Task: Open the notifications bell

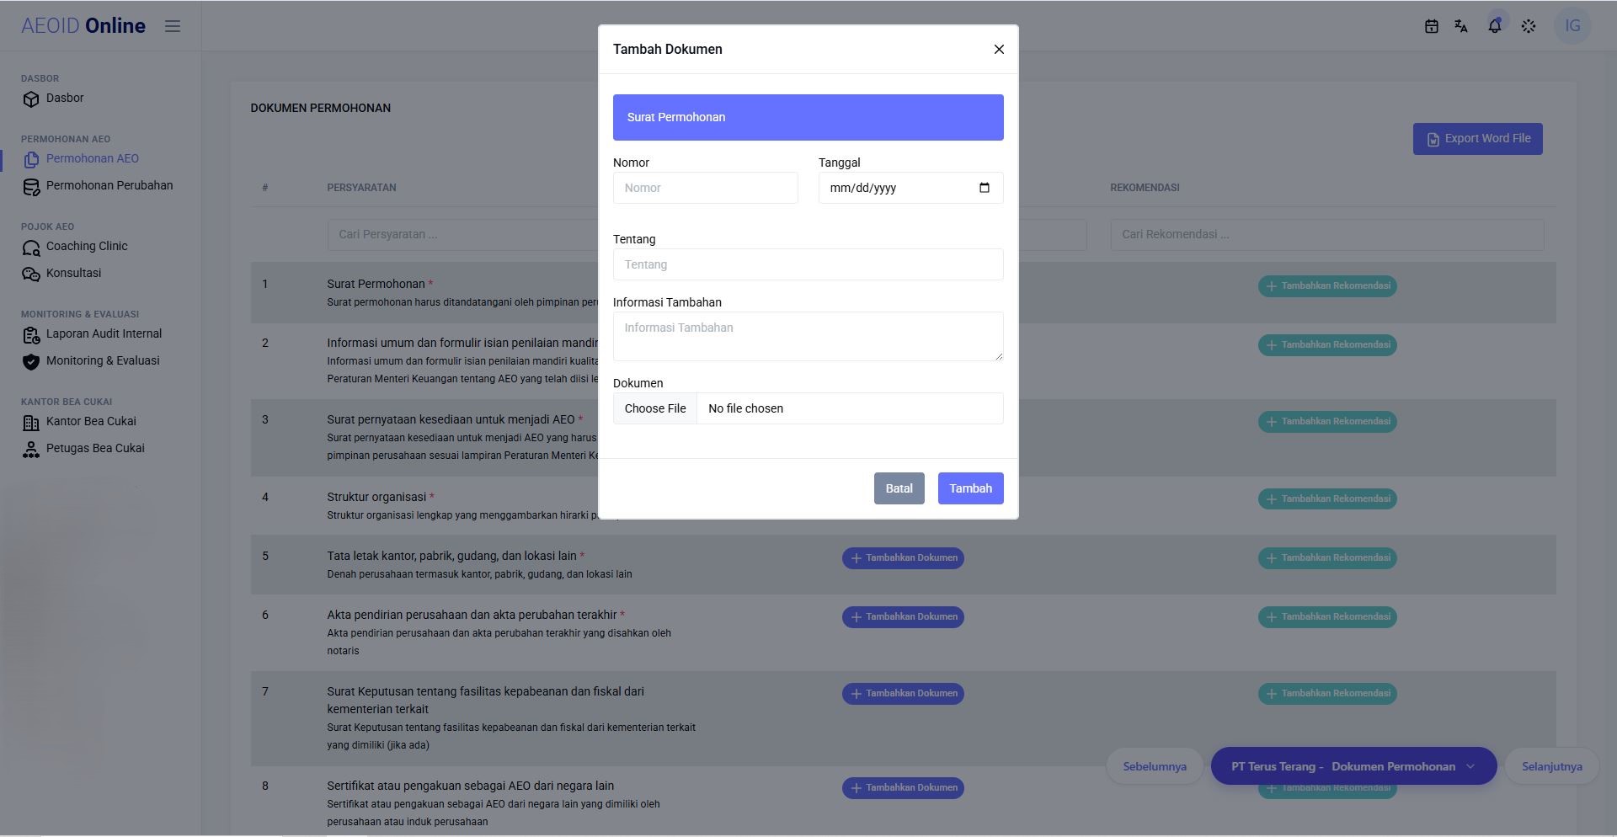Action: point(1495,26)
